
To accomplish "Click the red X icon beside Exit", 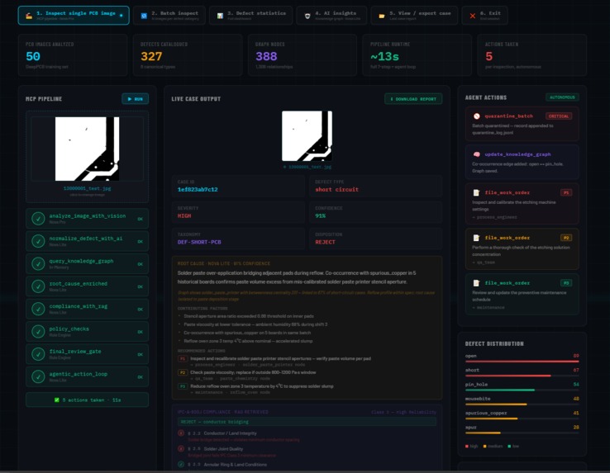I will coord(472,16).
